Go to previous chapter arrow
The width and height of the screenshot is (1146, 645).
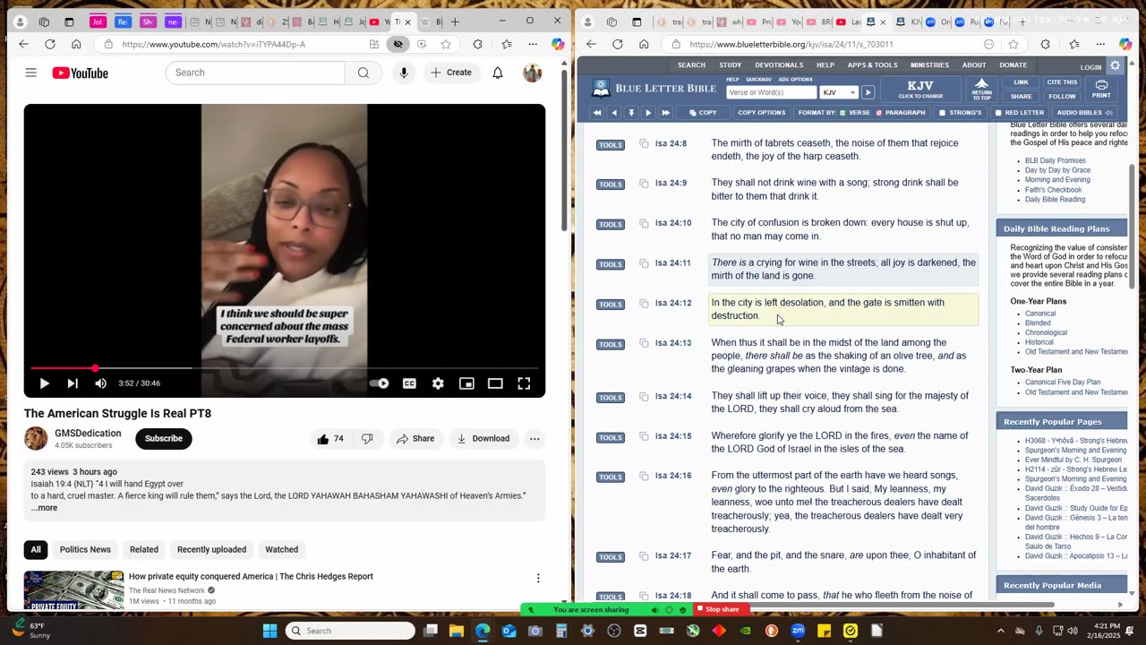(x=614, y=113)
